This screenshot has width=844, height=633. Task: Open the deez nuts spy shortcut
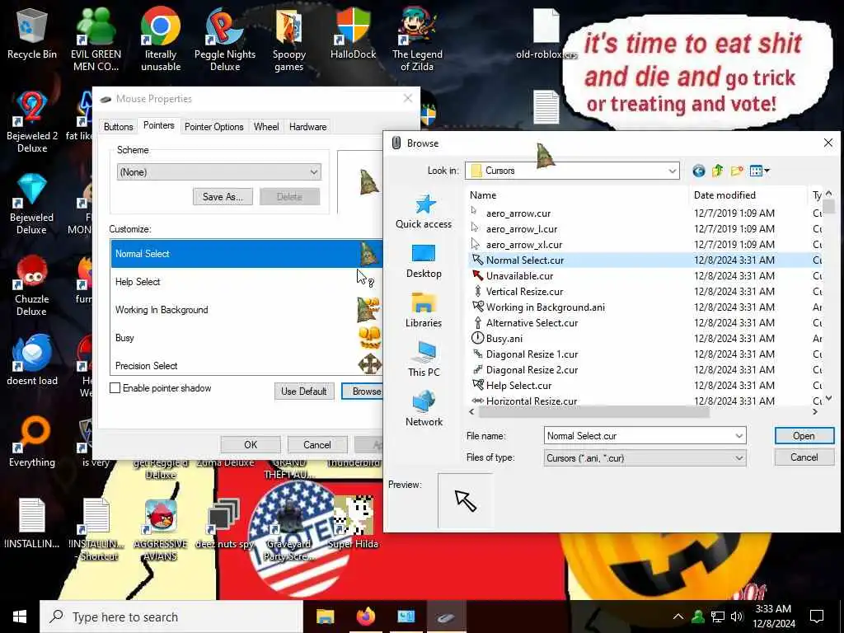coord(224,523)
